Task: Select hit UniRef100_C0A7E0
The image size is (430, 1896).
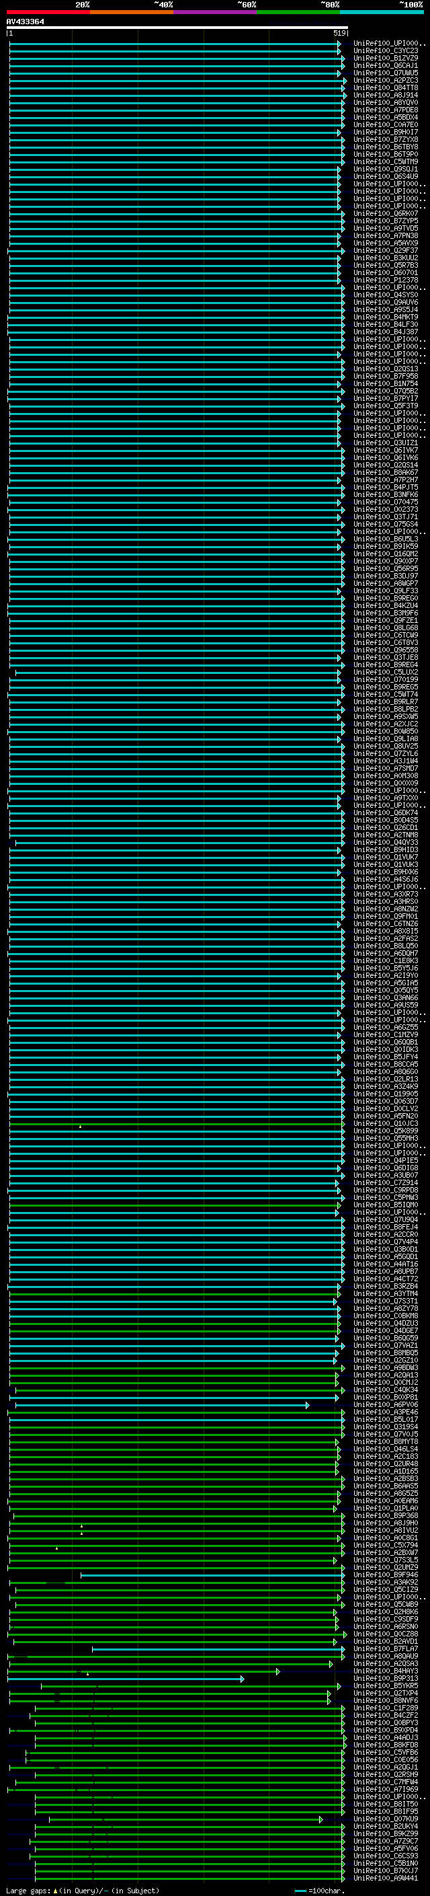Action: click(386, 124)
